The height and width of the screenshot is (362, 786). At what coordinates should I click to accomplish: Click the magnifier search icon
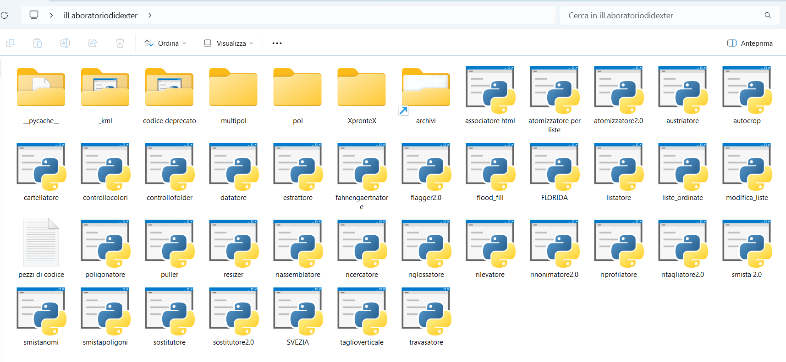768,15
